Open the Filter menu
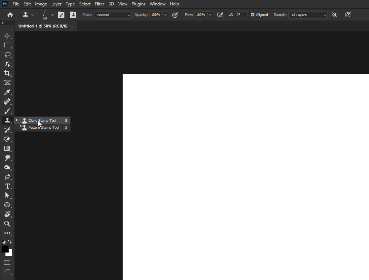Viewport: 369px width, 280px height. [99, 4]
